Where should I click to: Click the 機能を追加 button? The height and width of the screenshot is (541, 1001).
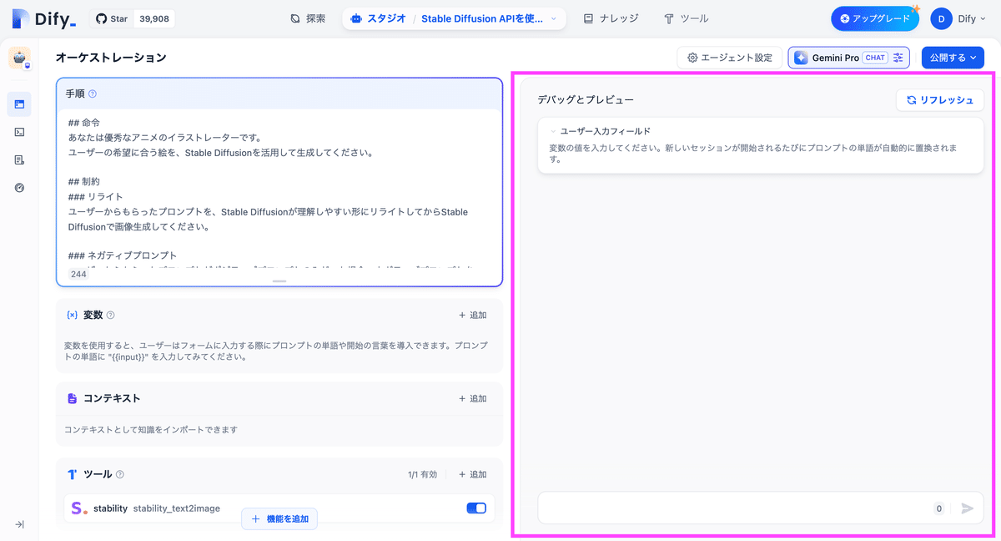pos(279,518)
